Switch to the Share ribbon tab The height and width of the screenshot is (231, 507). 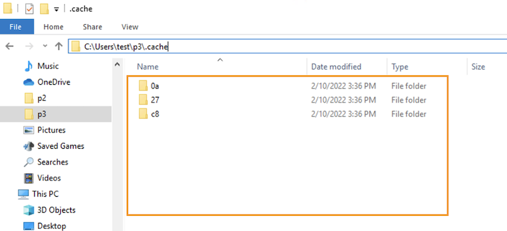point(93,27)
